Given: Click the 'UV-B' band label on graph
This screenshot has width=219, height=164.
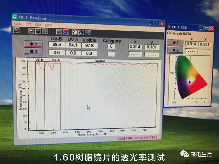Looking at the screenshot, I should pos(39,60).
